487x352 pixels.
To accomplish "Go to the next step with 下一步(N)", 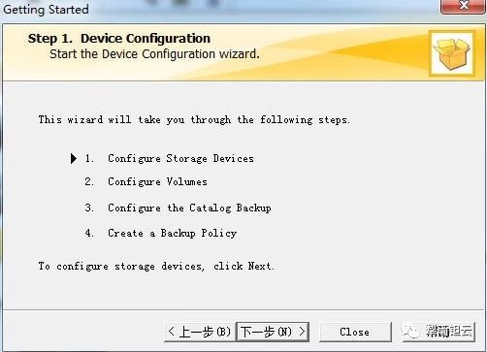I will [273, 332].
